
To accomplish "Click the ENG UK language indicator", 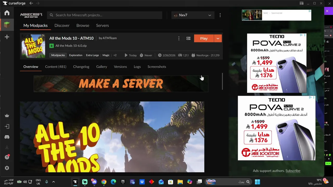I will [x=38, y=182].
